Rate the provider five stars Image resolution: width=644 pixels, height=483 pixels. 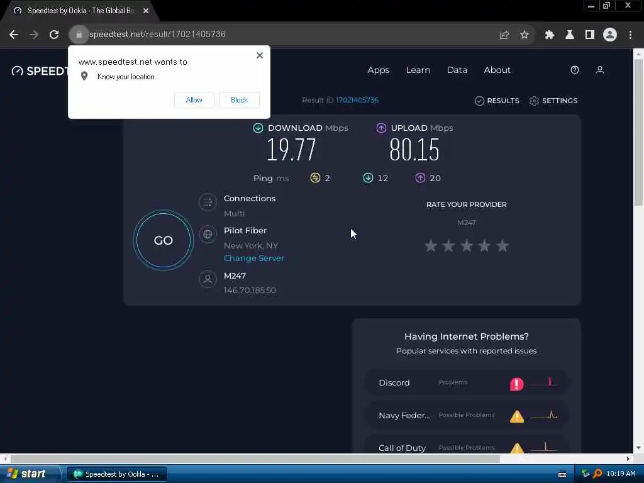click(x=502, y=246)
